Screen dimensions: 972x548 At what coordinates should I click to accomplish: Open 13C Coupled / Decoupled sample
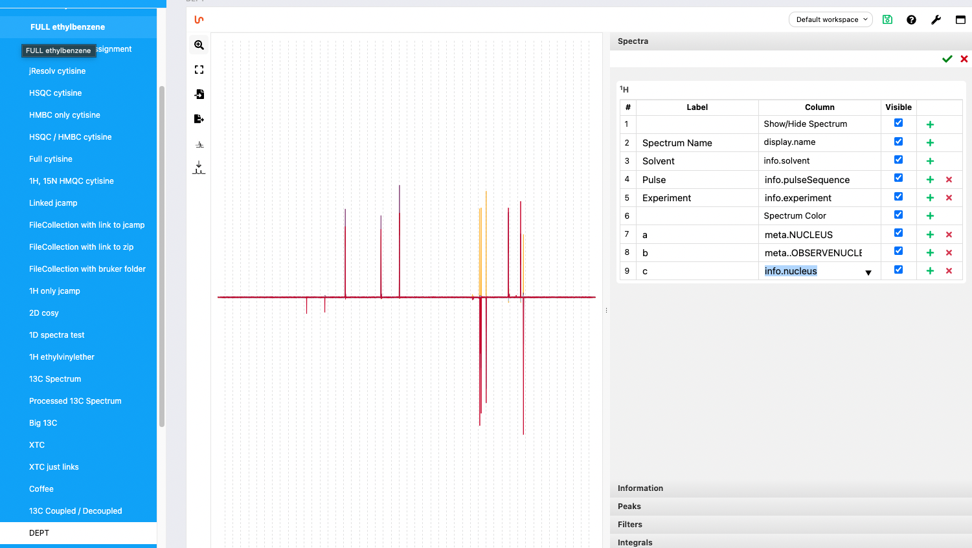(x=78, y=511)
